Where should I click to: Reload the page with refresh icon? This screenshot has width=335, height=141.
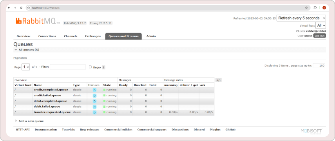tap(21, 8)
